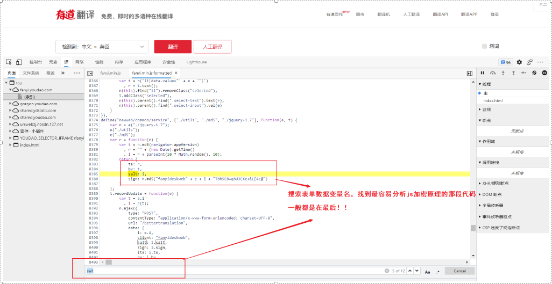Click the 96 issues counter badge
This screenshot has width=552, height=284.
(506, 62)
